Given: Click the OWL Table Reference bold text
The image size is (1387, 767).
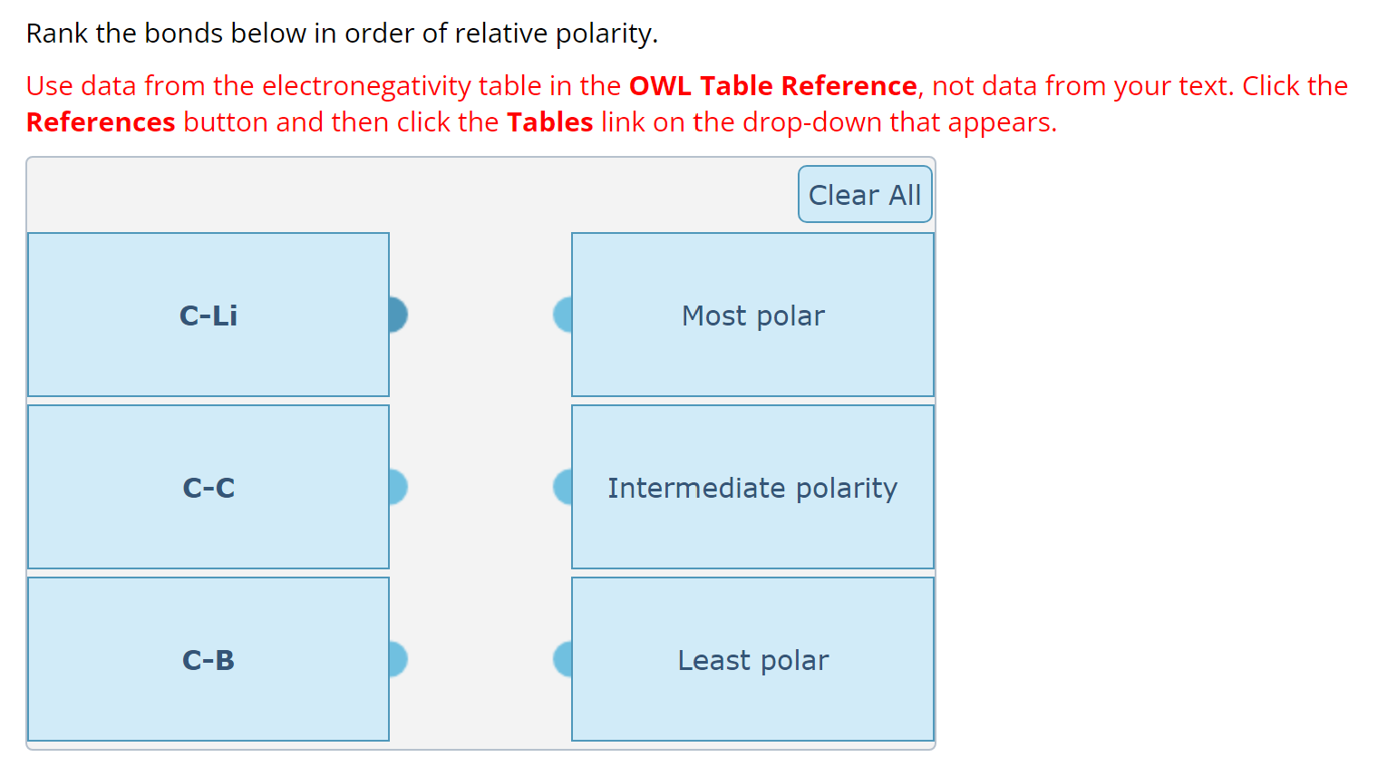Looking at the screenshot, I should [x=771, y=85].
